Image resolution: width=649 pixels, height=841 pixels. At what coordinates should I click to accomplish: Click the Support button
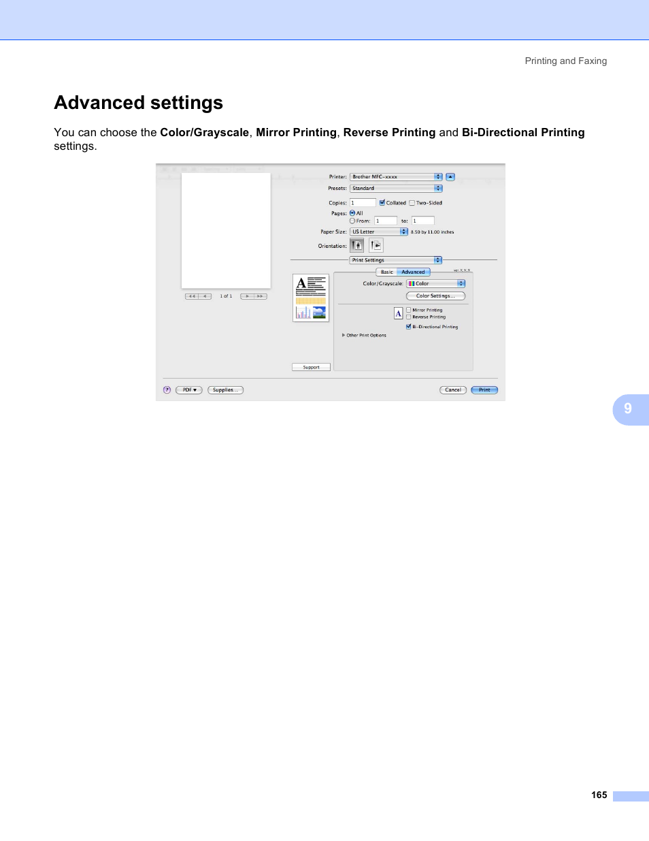311,367
